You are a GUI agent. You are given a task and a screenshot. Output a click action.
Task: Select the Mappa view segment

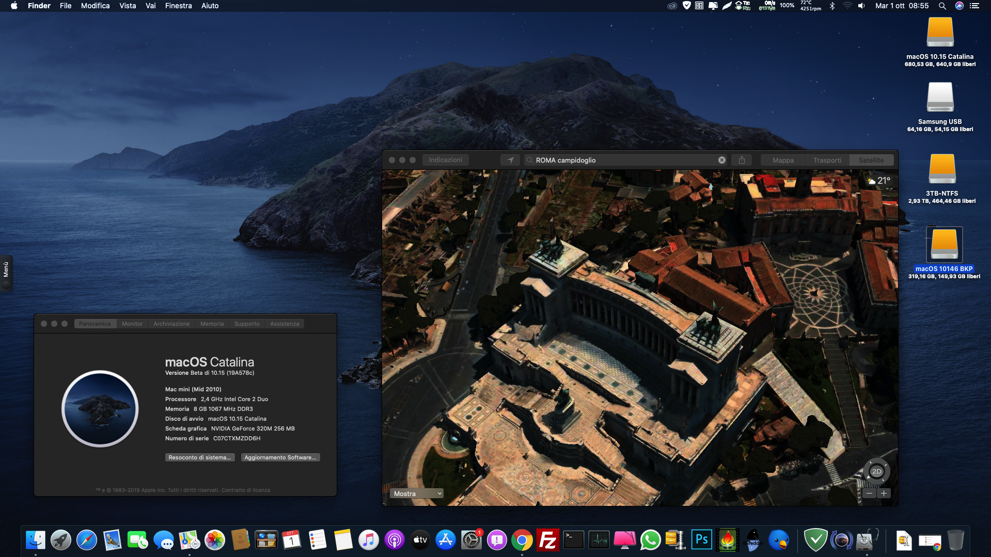point(783,160)
